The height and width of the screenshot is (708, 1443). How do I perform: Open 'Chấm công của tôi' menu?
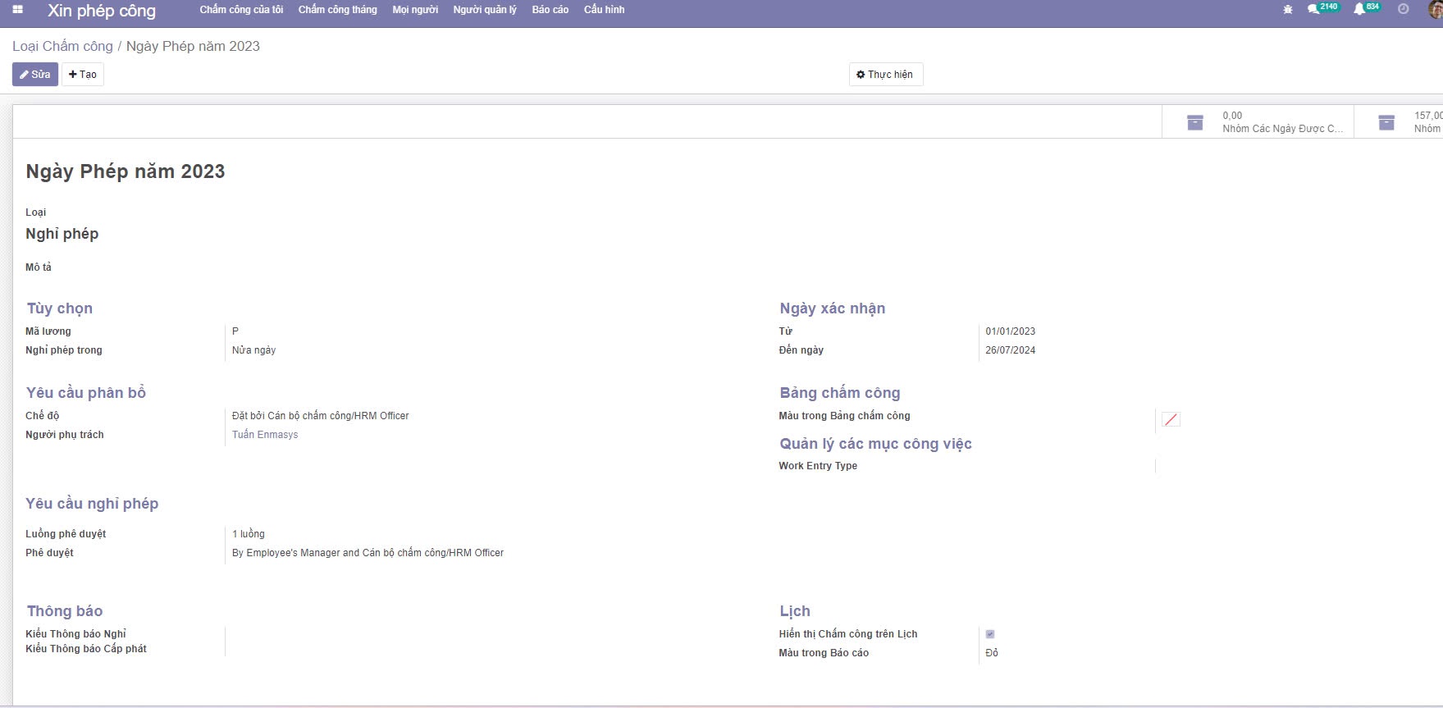241,10
